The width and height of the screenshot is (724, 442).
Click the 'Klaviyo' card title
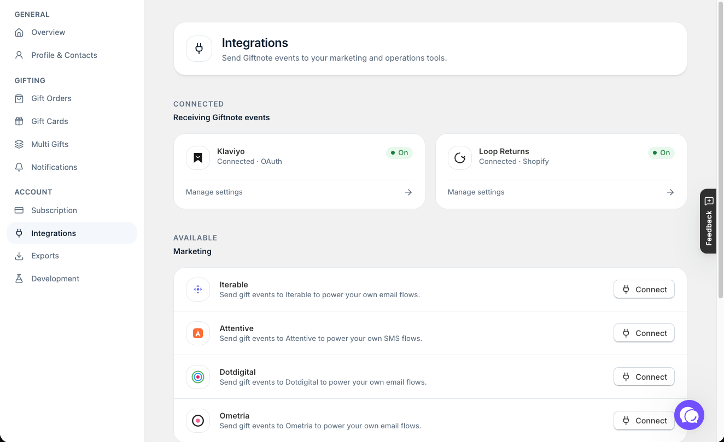pyautogui.click(x=231, y=151)
